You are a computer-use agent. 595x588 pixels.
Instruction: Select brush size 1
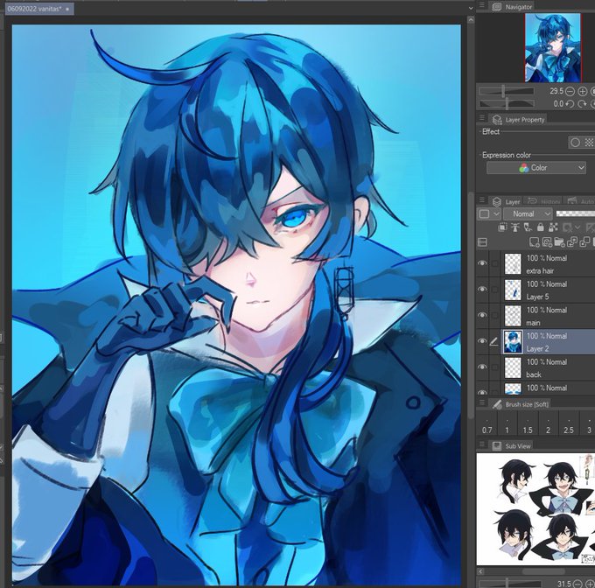click(x=507, y=425)
